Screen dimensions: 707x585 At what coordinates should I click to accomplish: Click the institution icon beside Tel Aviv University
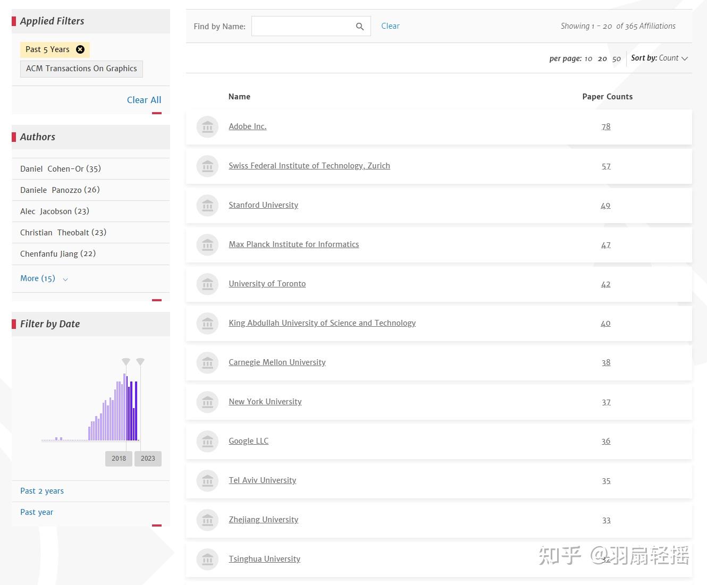(x=207, y=481)
